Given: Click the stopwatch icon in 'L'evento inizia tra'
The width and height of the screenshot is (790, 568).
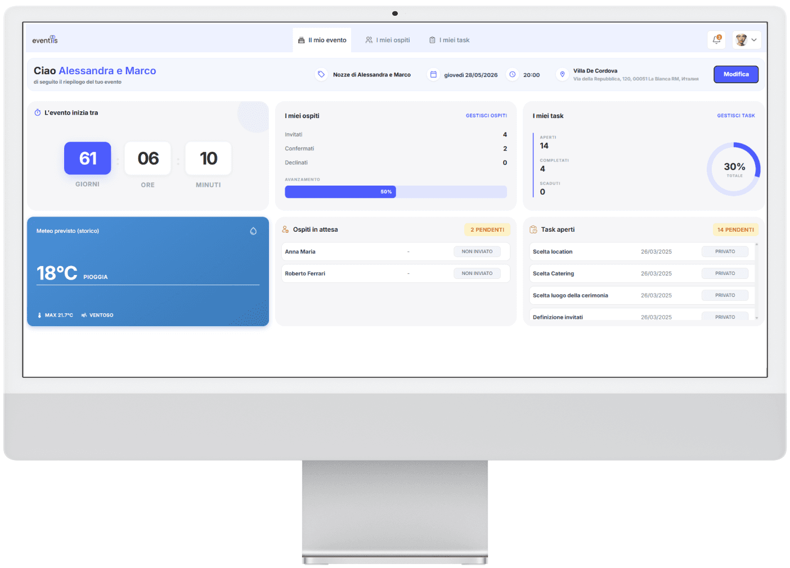Looking at the screenshot, I should pyautogui.click(x=38, y=112).
